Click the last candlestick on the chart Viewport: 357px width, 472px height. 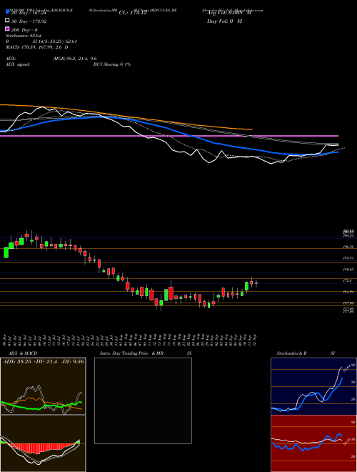[256, 283]
